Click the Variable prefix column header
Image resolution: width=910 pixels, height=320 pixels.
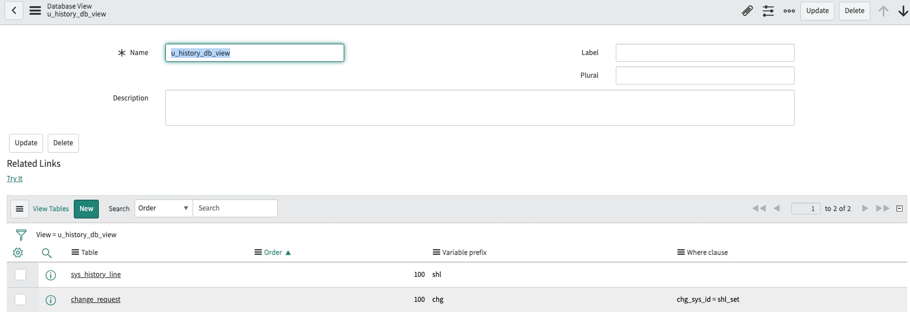[464, 252]
